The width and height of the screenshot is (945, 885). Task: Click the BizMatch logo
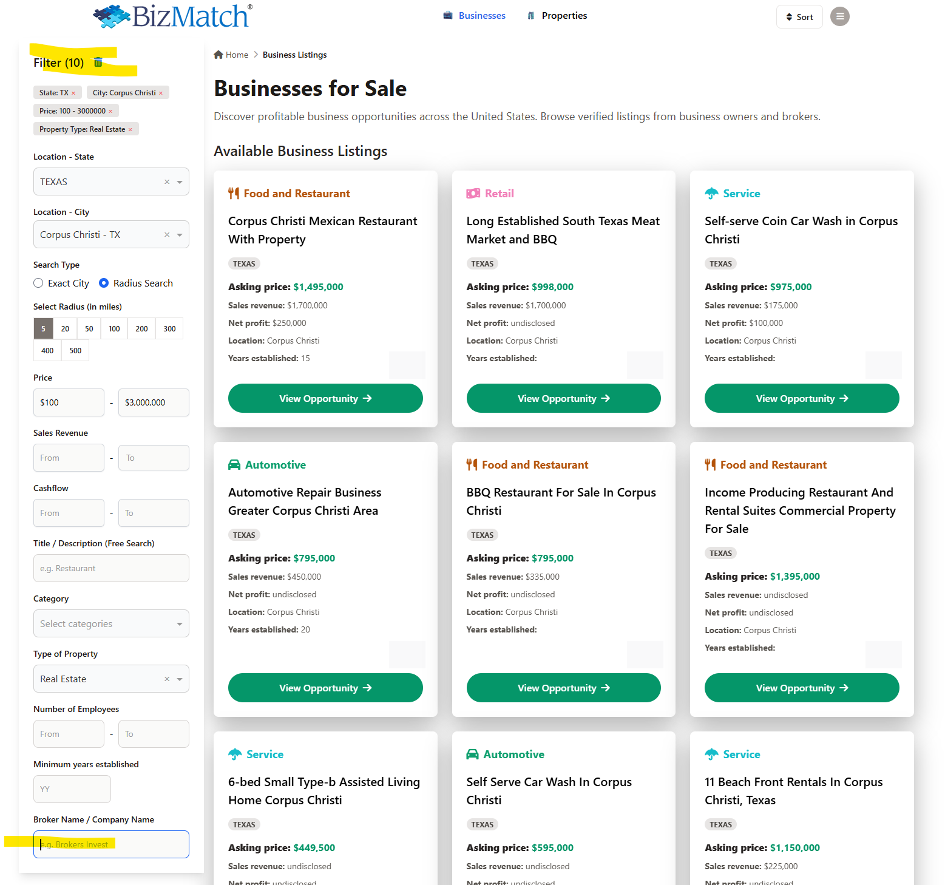point(173,16)
